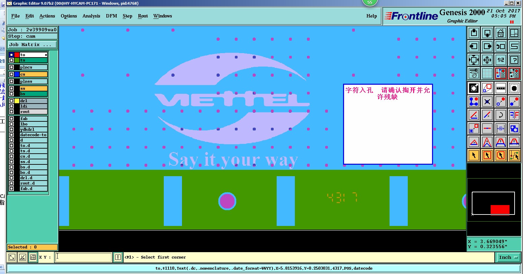Pan the view right with the right-arrow icon
The width and height of the screenshot is (523, 274).
click(x=487, y=46)
